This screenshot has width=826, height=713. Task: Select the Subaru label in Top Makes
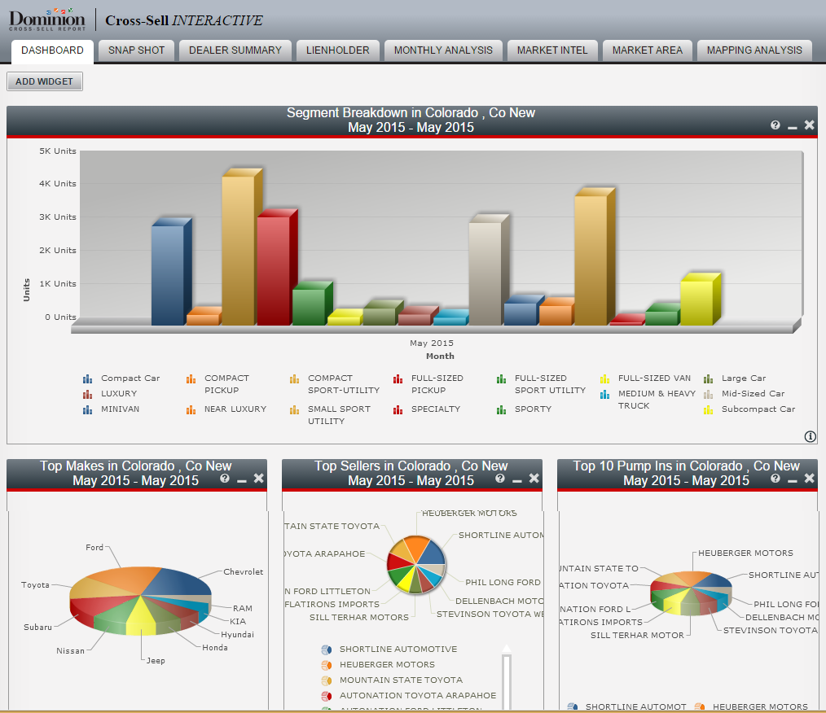pos(38,627)
